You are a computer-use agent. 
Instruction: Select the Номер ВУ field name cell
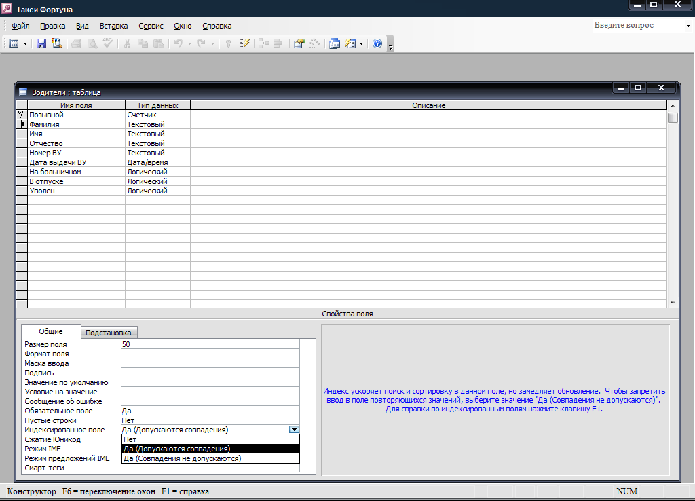(x=76, y=153)
